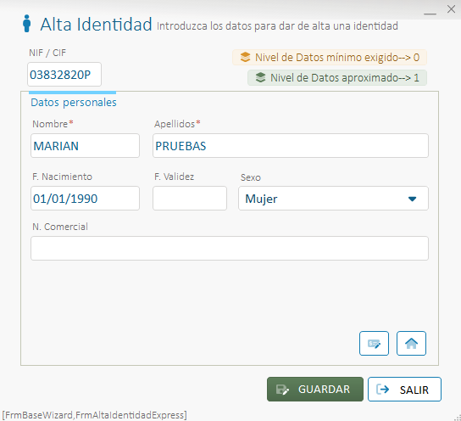The image size is (461, 421).
Task: Click the orange layers icon for minimum level
Action: (245, 57)
